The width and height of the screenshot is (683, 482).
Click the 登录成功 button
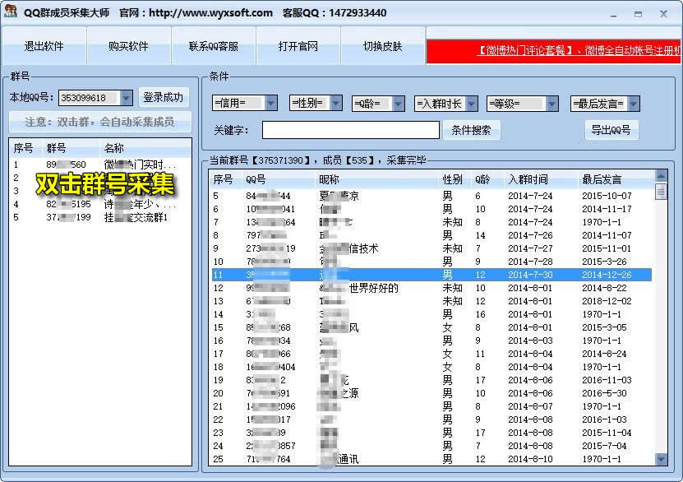[x=164, y=97]
